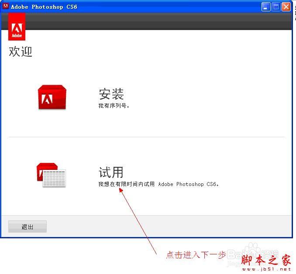This screenshot has width=296, height=274.
Task: Close the Photoshop CS6 installer window
Action: pos(286,7)
